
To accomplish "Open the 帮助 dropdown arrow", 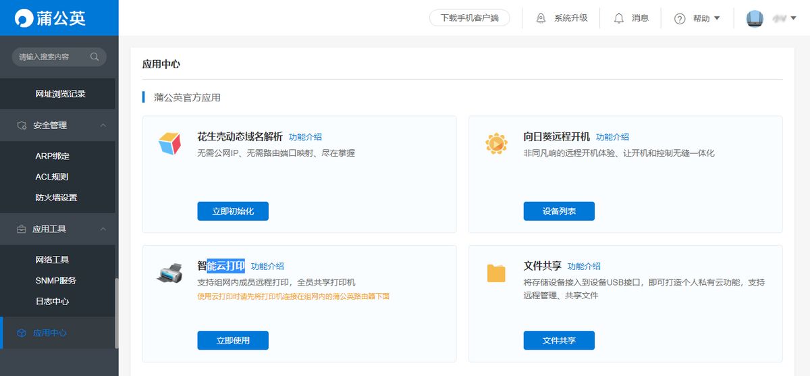I will 717,18.
